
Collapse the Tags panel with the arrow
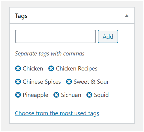click(127, 16)
